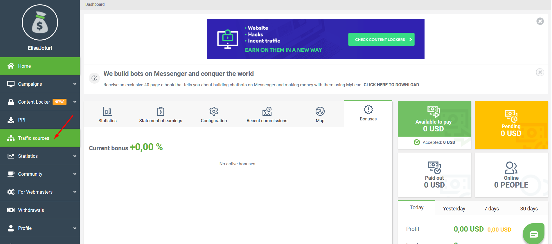Expand the Content Locker submenu arrow
This screenshot has width=552, height=244.
[x=75, y=102]
